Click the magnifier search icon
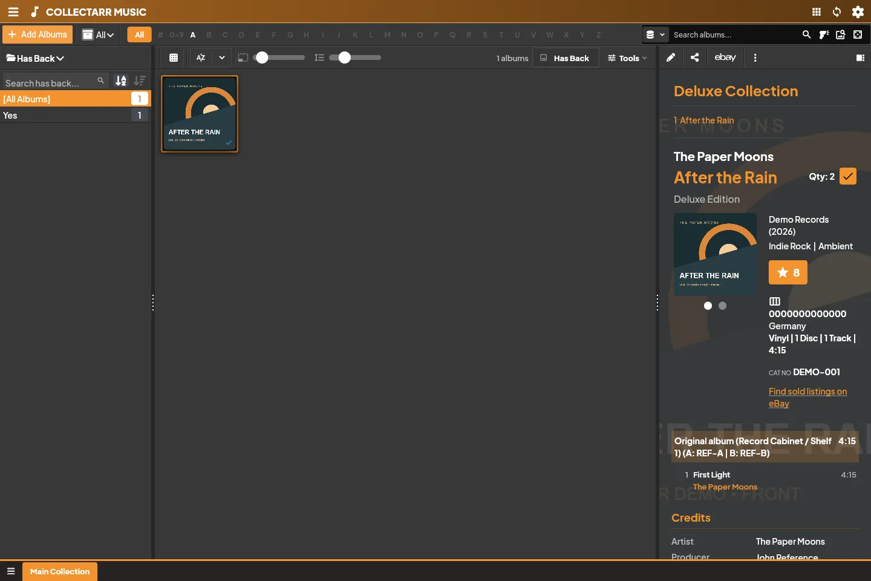Image resolution: width=871 pixels, height=581 pixels. click(806, 34)
